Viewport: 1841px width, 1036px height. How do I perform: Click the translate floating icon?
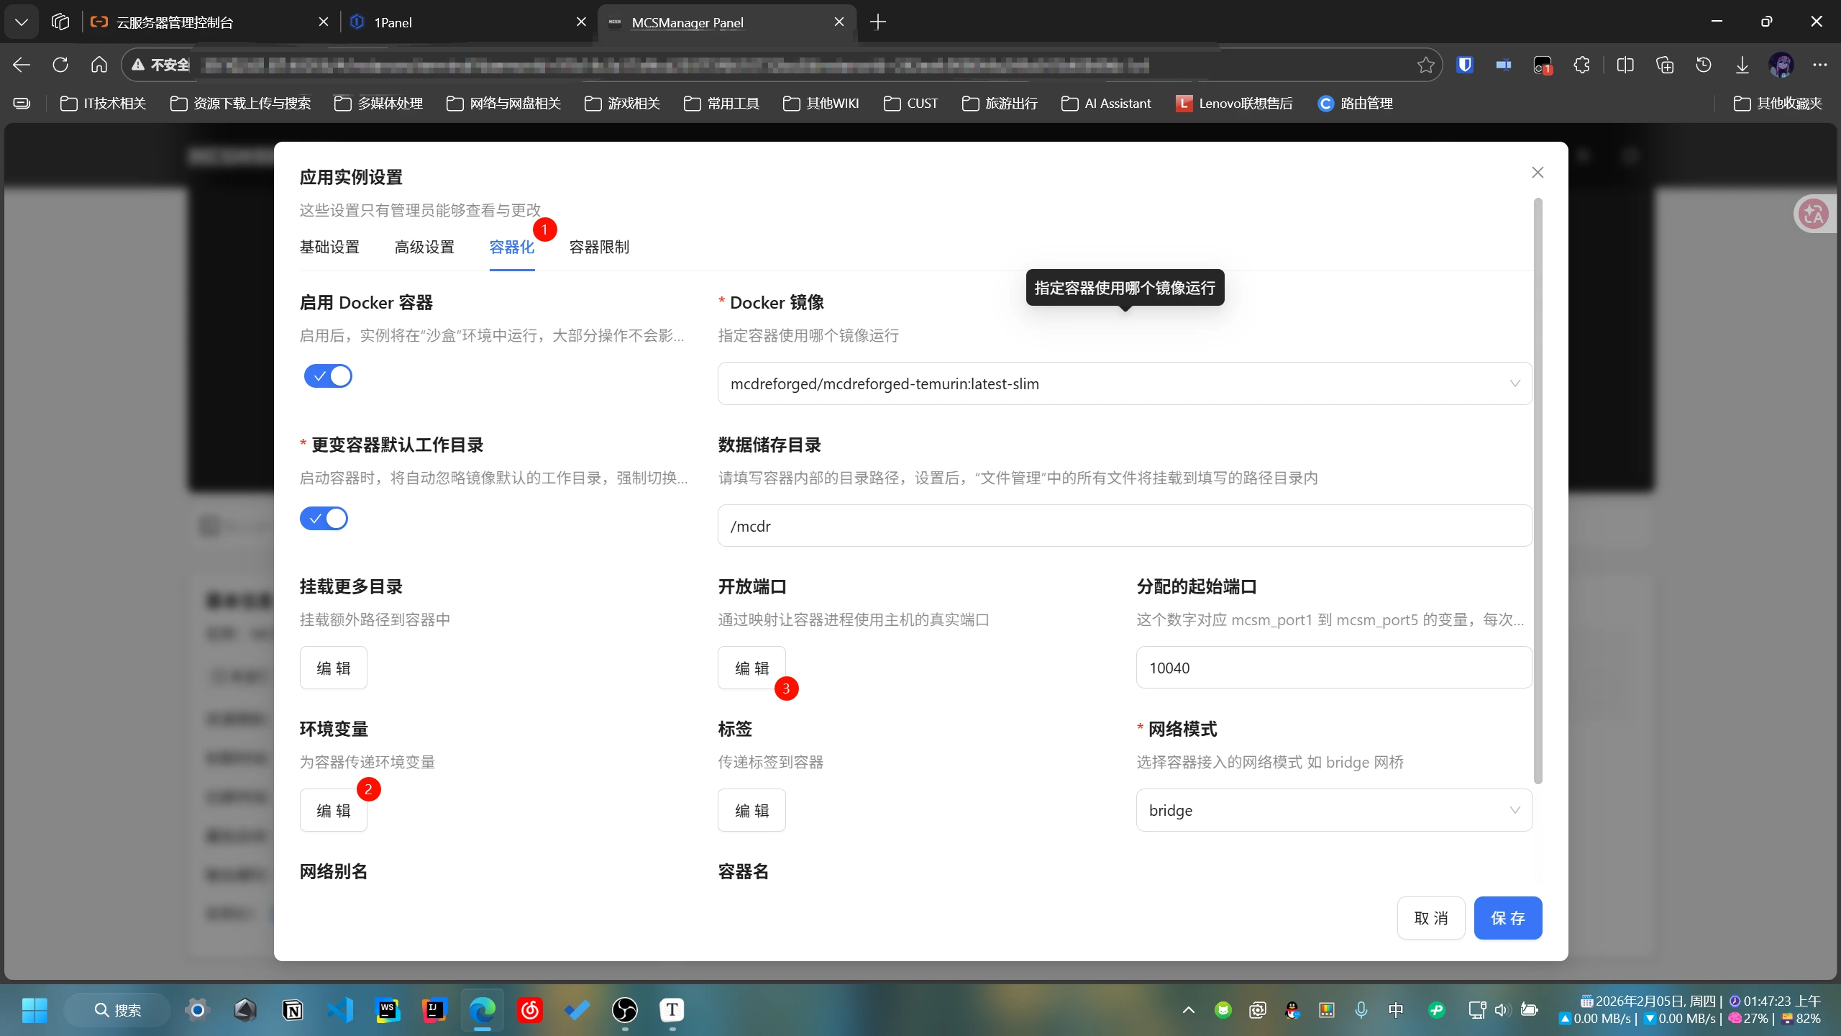1813,214
